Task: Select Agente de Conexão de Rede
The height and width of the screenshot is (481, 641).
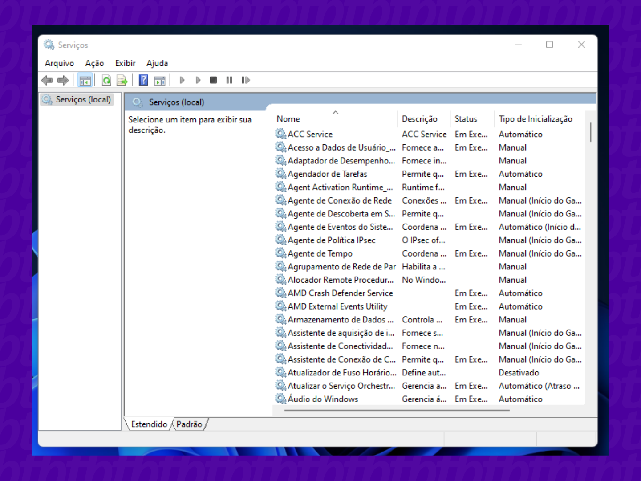Action: point(340,200)
